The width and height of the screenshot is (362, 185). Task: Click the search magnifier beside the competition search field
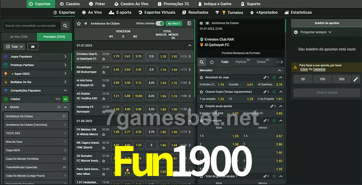coord(66,26)
